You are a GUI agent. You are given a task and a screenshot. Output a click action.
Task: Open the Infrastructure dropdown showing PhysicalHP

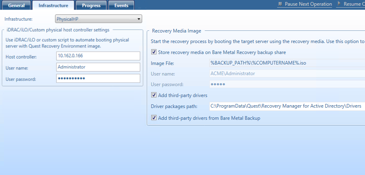click(98, 19)
